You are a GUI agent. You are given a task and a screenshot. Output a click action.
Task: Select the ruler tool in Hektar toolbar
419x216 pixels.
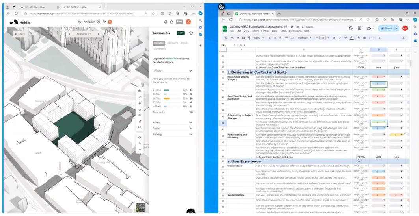pyautogui.click(x=140, y=103)
